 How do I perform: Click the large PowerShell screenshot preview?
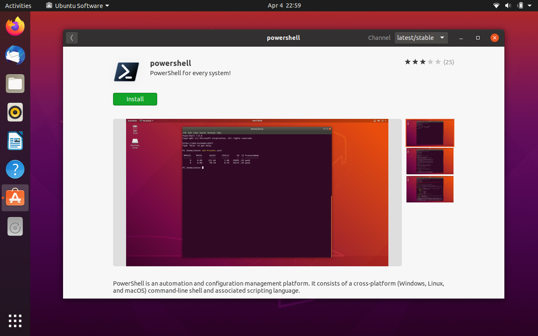click(x=257, y=192)
